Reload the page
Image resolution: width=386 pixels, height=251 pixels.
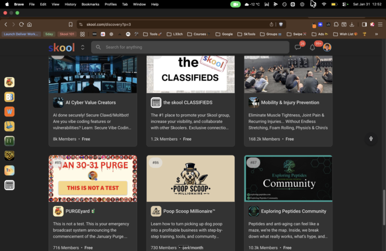[x=21, y=24]
